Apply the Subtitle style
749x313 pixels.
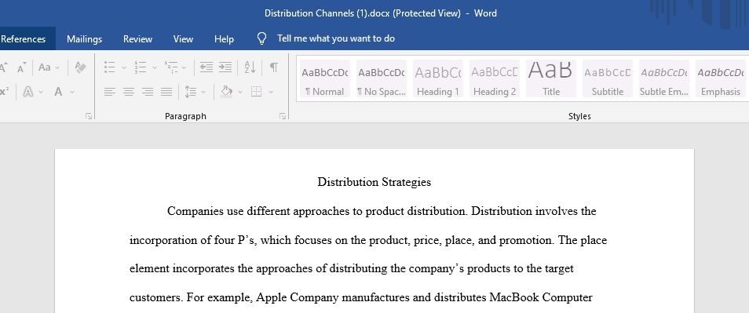click(x=607, y=78)
